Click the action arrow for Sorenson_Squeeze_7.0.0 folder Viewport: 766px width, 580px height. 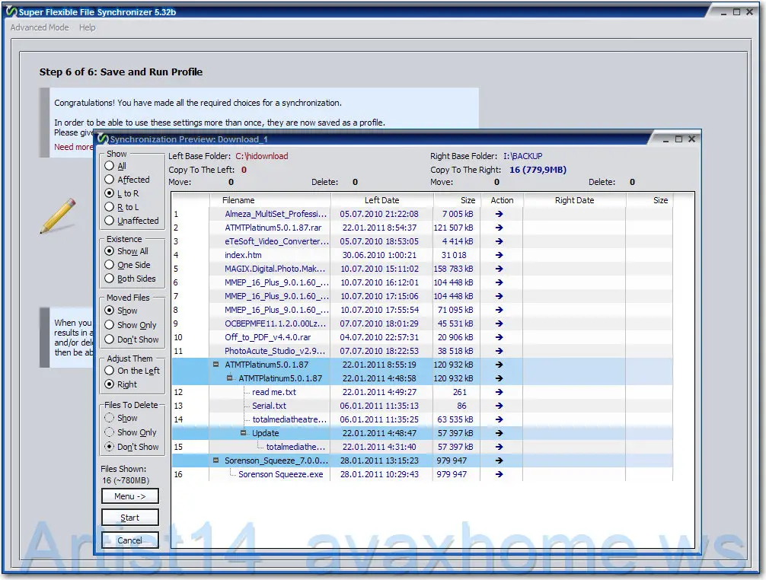coord(499,460)
